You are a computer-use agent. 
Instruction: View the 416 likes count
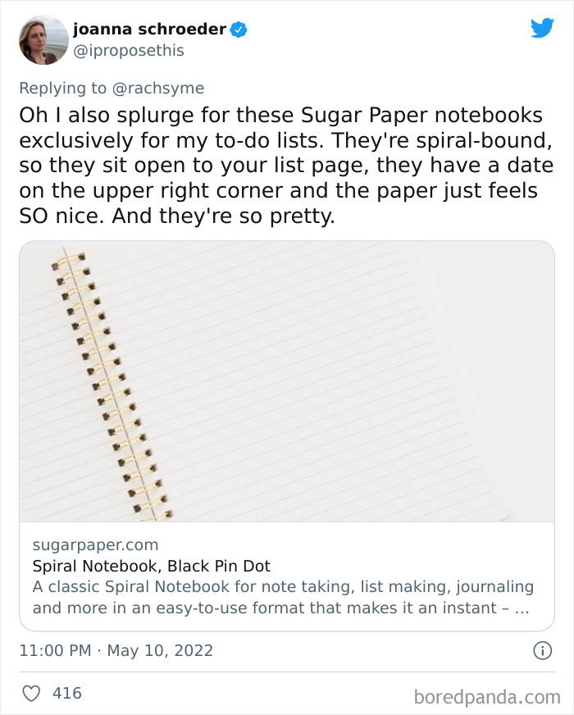point(66,693)
